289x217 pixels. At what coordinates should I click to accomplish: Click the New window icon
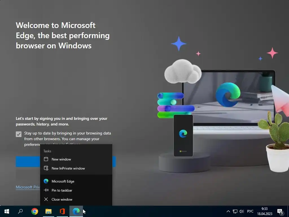pyautogui.click(x=46, y=159)
